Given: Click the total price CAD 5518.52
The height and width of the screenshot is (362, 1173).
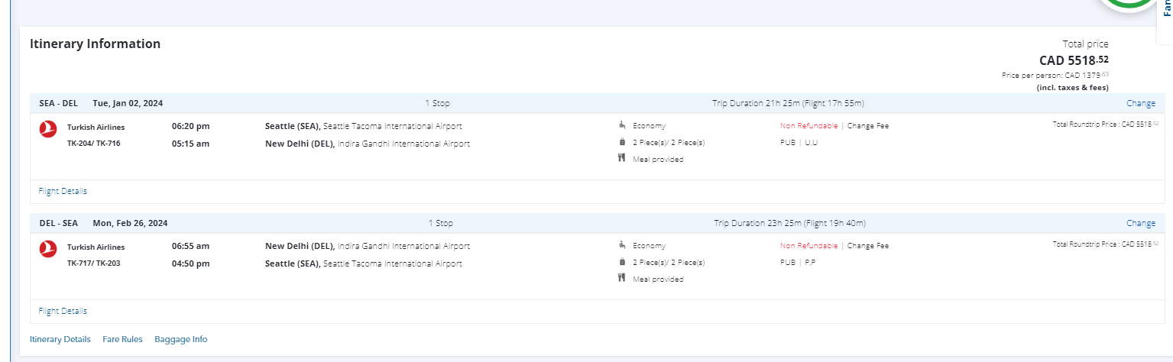Looking at the screenshot, I should coord(1073,60).
